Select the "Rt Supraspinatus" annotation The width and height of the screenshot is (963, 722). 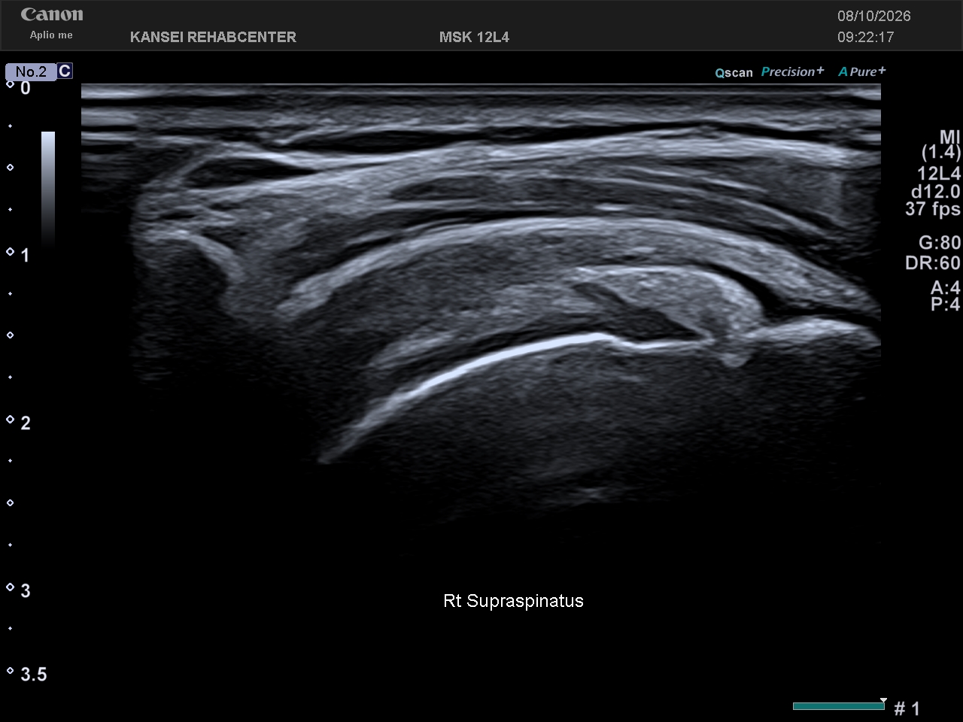click(x=513, y=601)
